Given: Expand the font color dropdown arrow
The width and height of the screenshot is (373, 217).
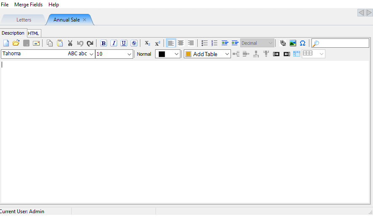Looking at the screenshot, I should coord(177,54).
